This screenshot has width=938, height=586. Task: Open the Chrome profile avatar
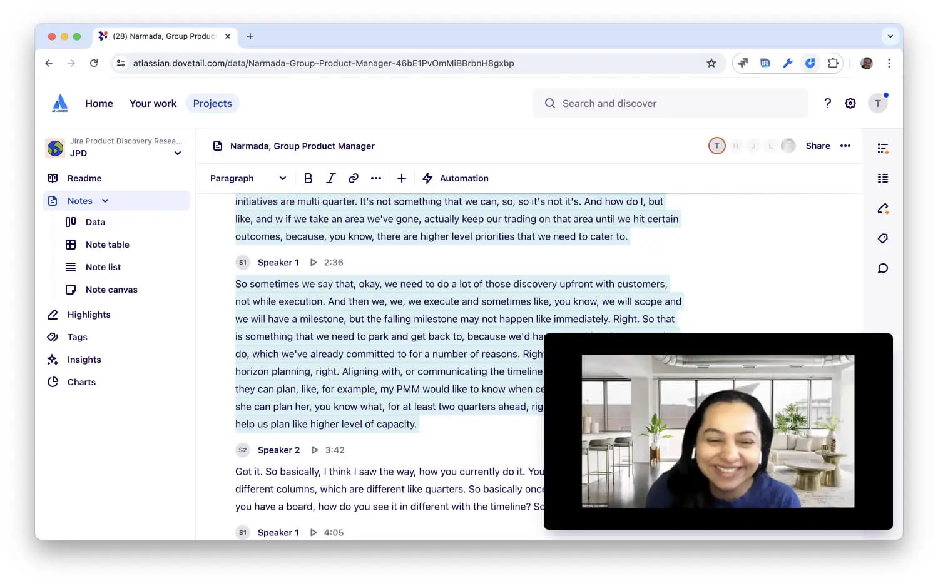[866, 63]
